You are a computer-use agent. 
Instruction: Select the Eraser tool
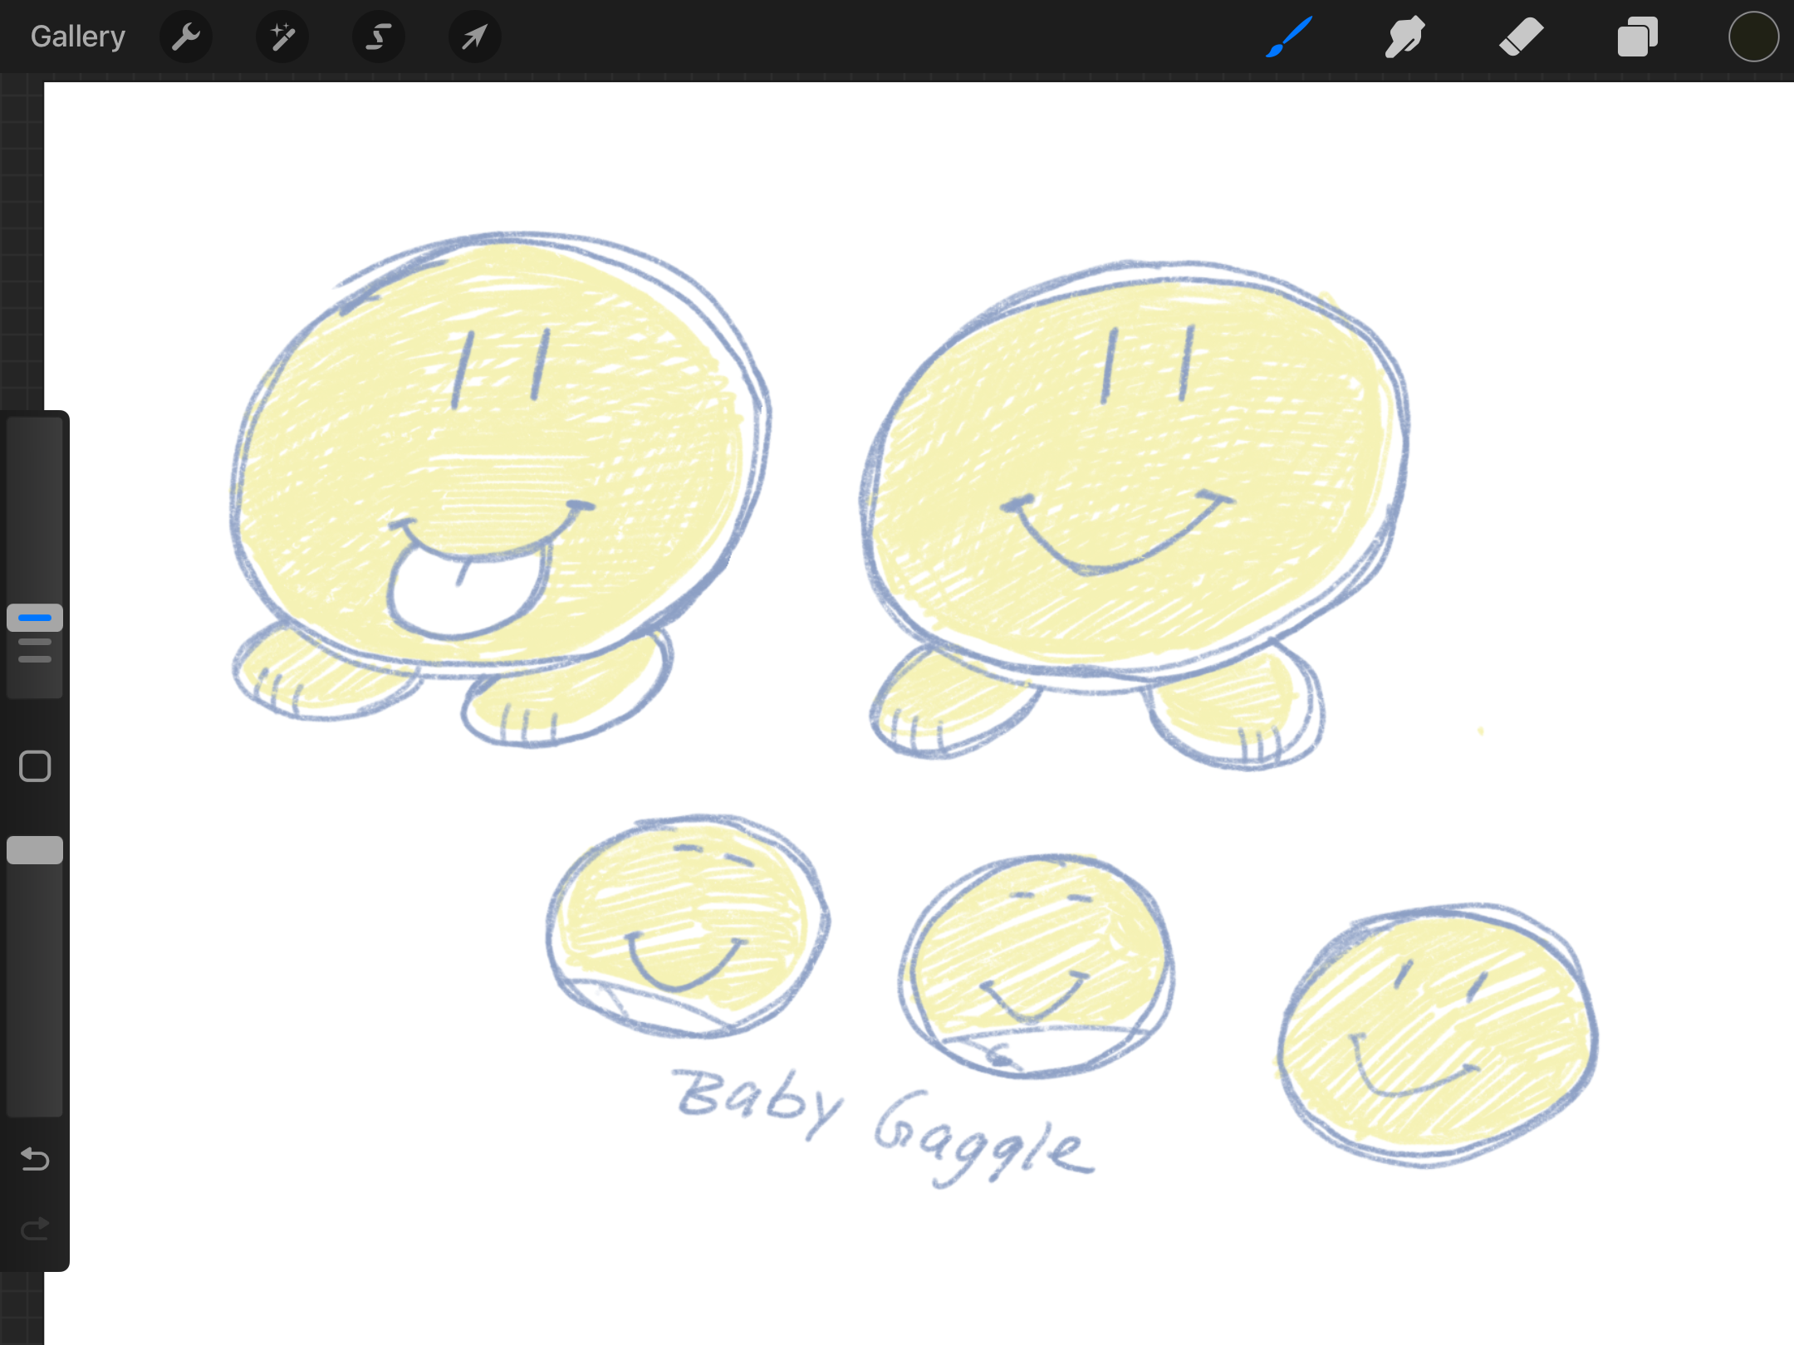[1521, 37]
